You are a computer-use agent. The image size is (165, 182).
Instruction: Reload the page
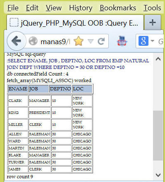point(101,41)
